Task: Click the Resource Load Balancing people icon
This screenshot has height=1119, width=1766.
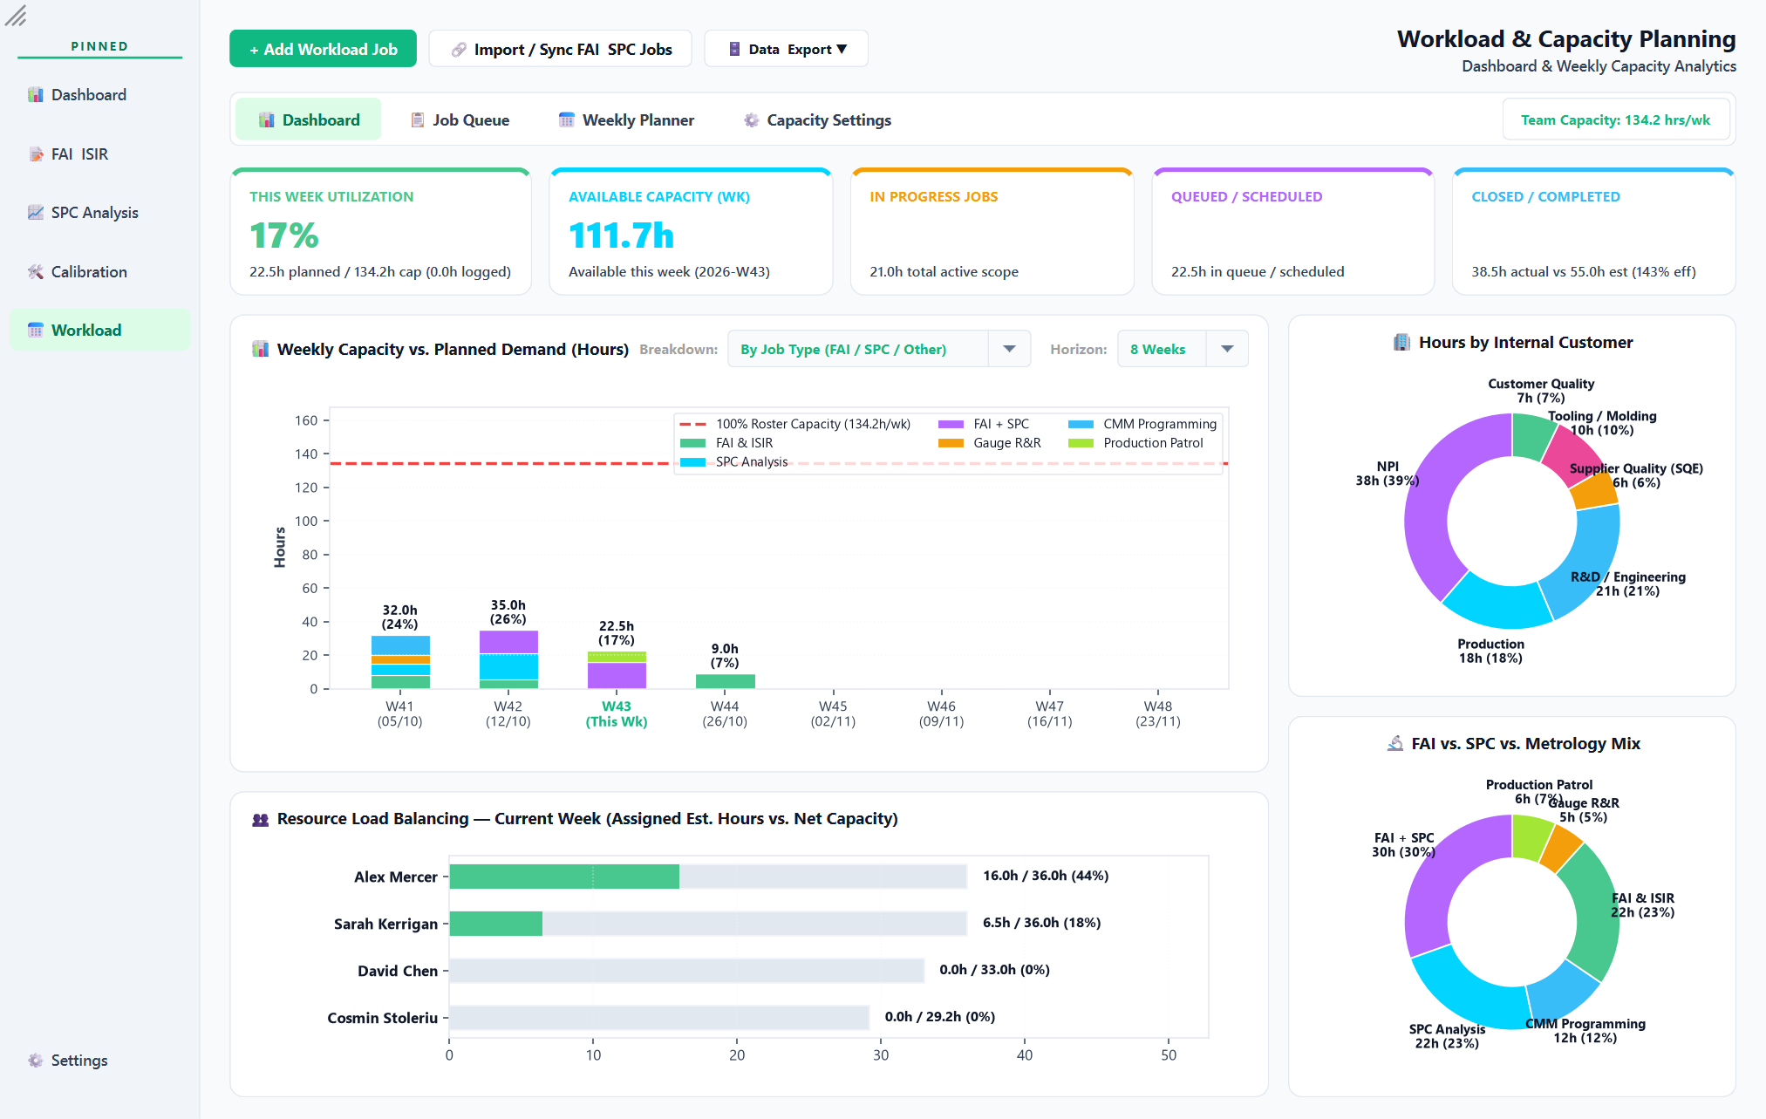Action: pos(260,819)
